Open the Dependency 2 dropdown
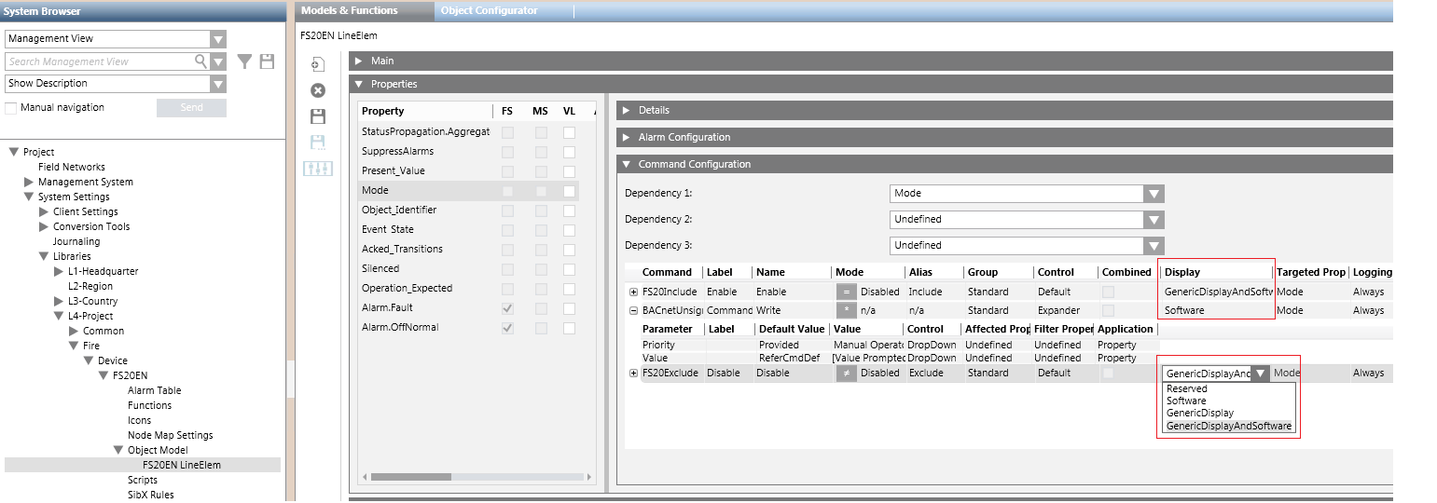Viewport: 1437px width, 503px height. click(1154, 220)
